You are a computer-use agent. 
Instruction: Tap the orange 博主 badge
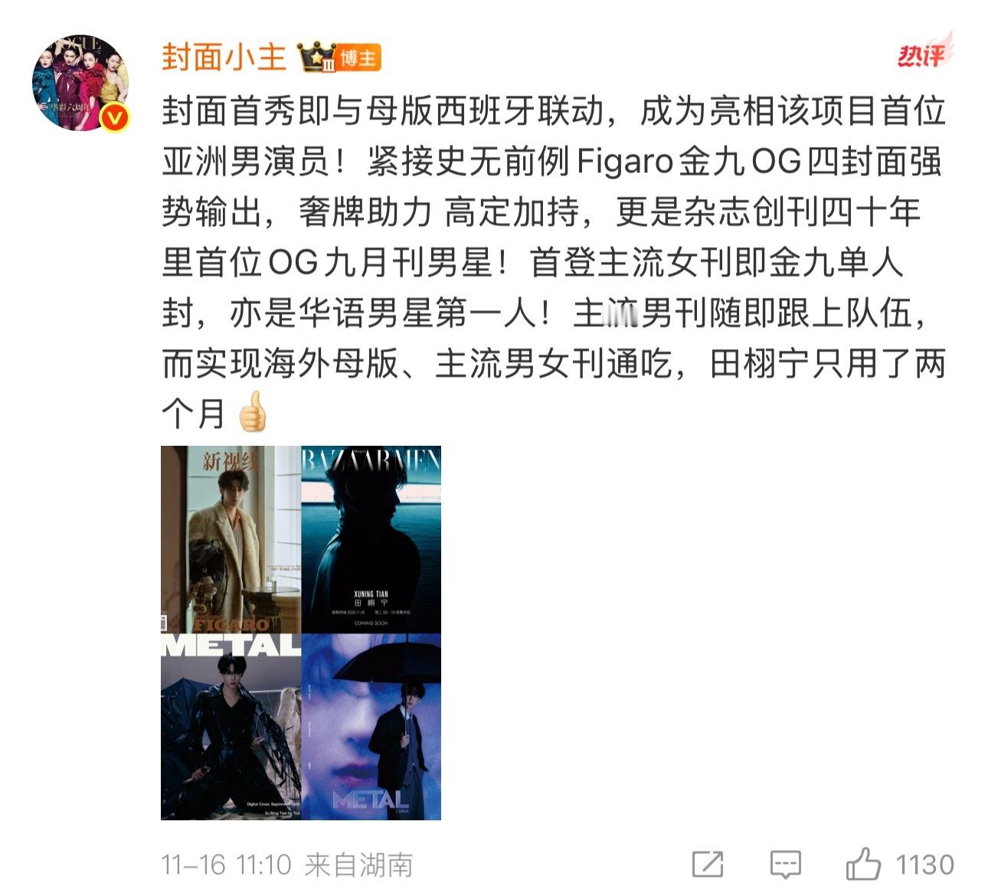[359, 58]
